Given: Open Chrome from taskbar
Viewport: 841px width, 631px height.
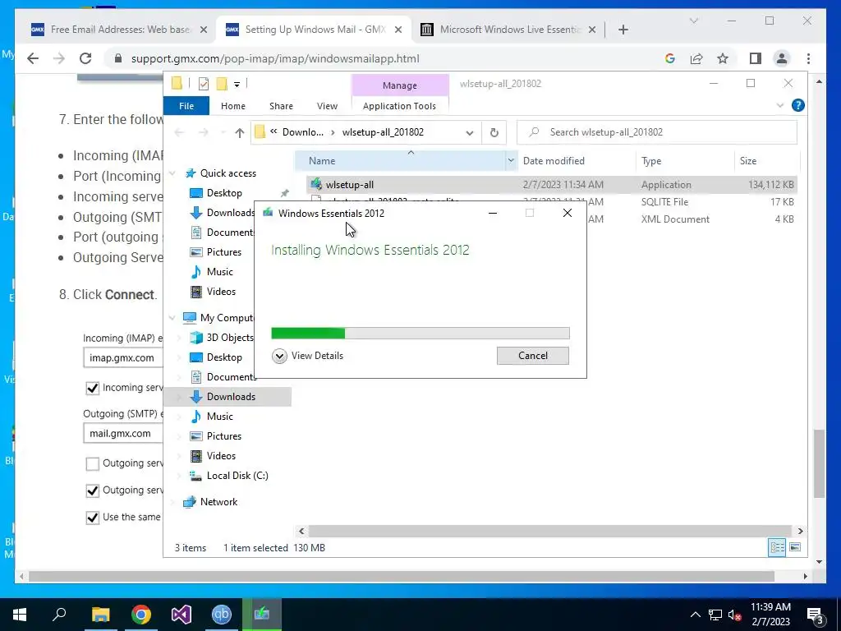Looking at the screenshot, I should (x=140, y=615).
